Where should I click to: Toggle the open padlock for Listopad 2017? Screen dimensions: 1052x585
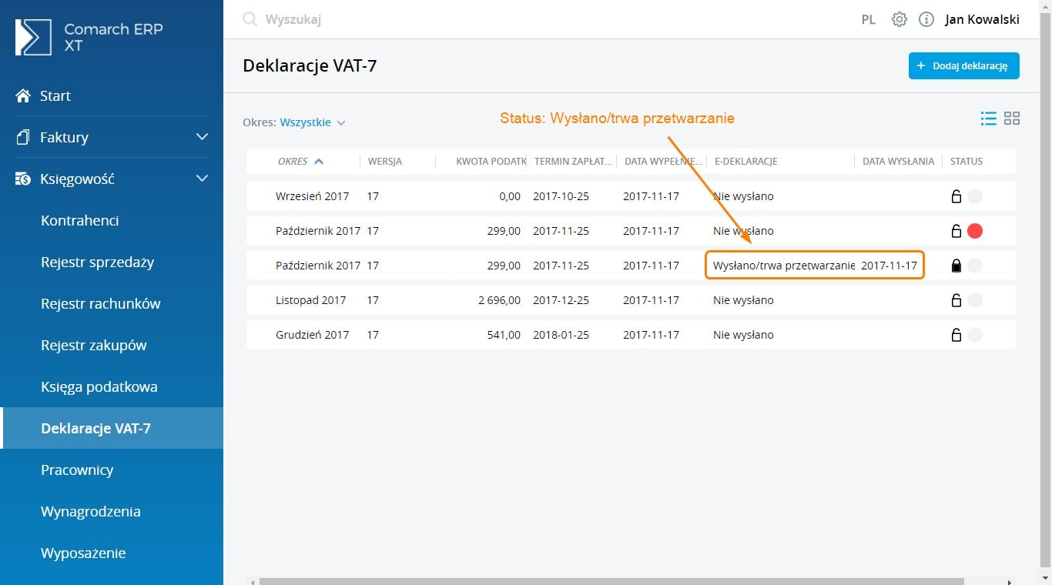tap(956, 300)
